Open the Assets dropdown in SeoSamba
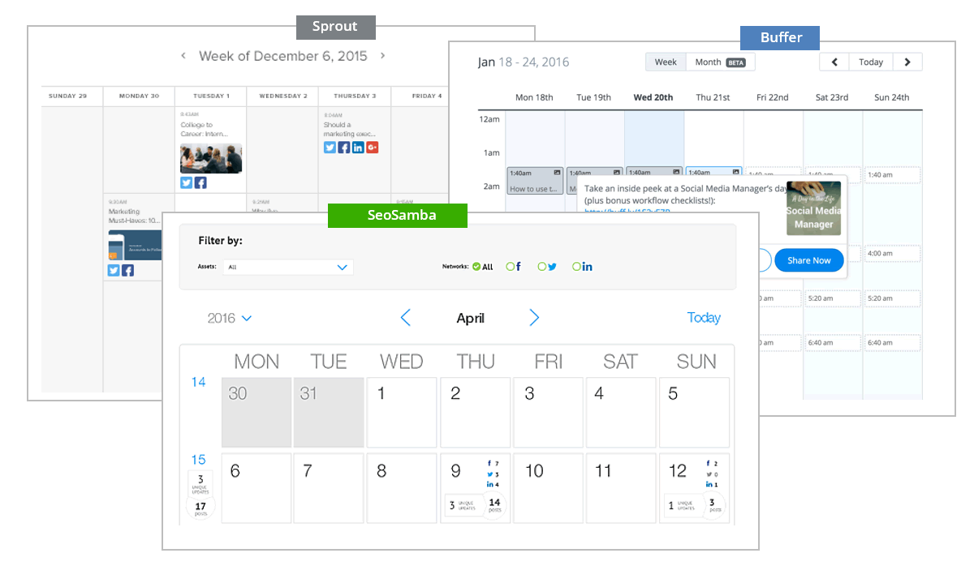The image size is (974, 566). (288, 267)
